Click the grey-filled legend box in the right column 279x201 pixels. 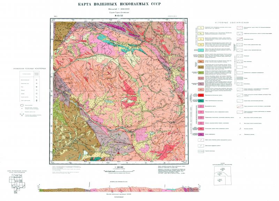click(x=240, y=78)
